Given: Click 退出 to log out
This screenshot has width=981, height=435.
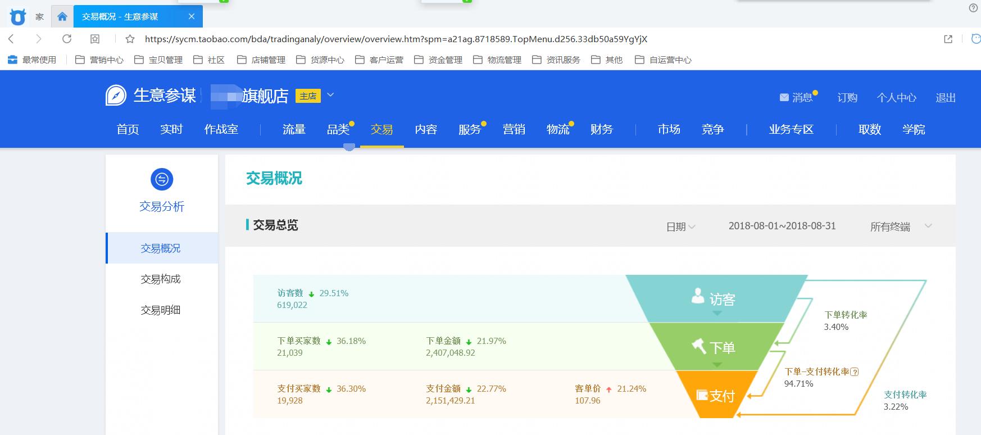Looking at the screenshot, I should coord(946,97).
